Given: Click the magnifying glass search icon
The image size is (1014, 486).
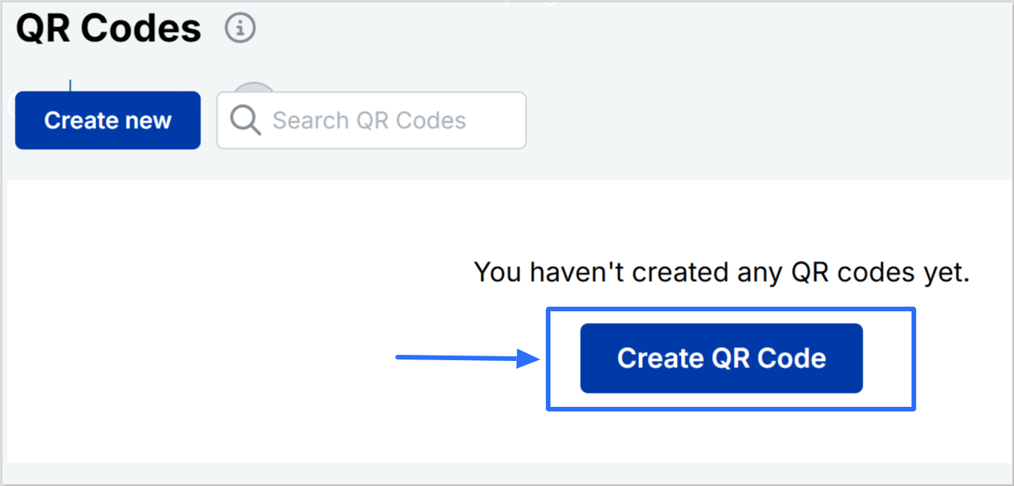Looking at the screenshot, I should click(x=245, y=120).
